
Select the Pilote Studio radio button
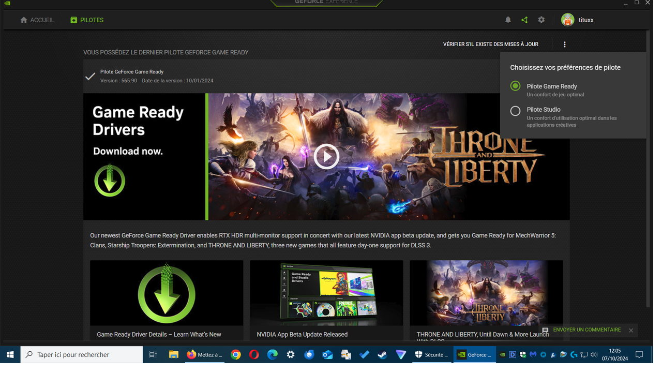click(x=515, y=111)
